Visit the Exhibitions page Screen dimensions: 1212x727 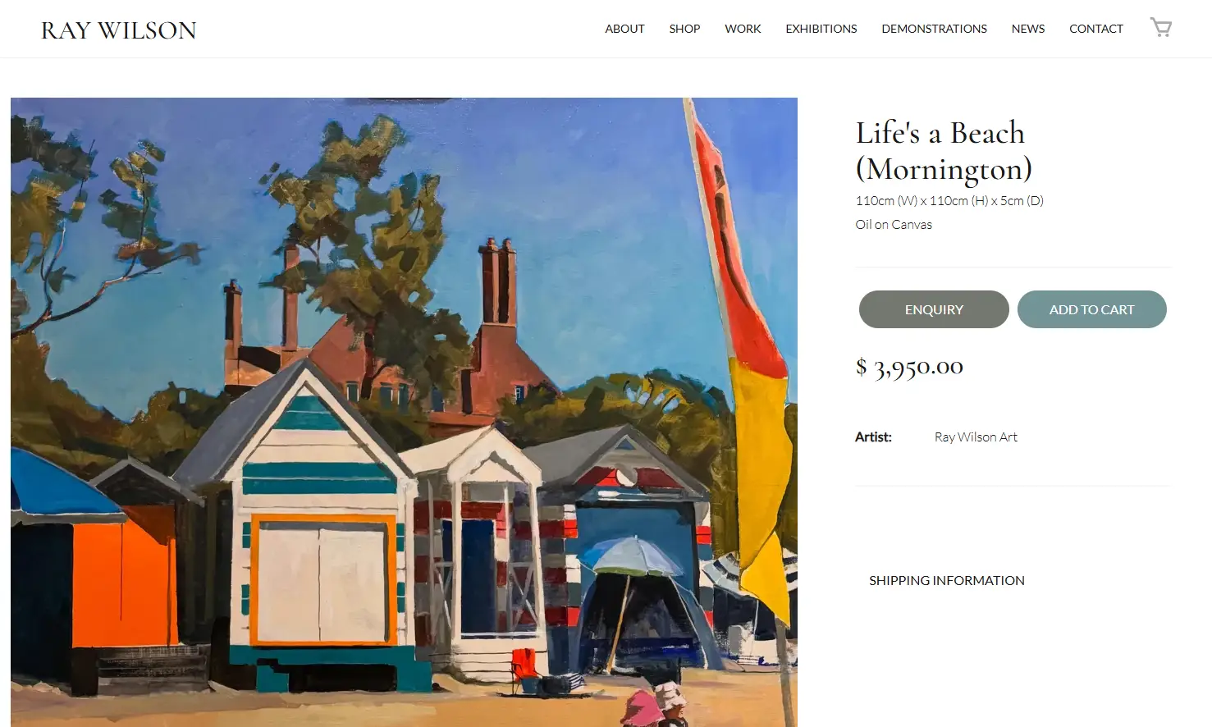coord(821,29)
